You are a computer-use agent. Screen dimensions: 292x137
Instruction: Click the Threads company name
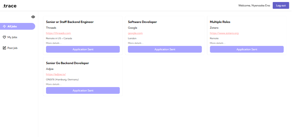click(51, 28)
